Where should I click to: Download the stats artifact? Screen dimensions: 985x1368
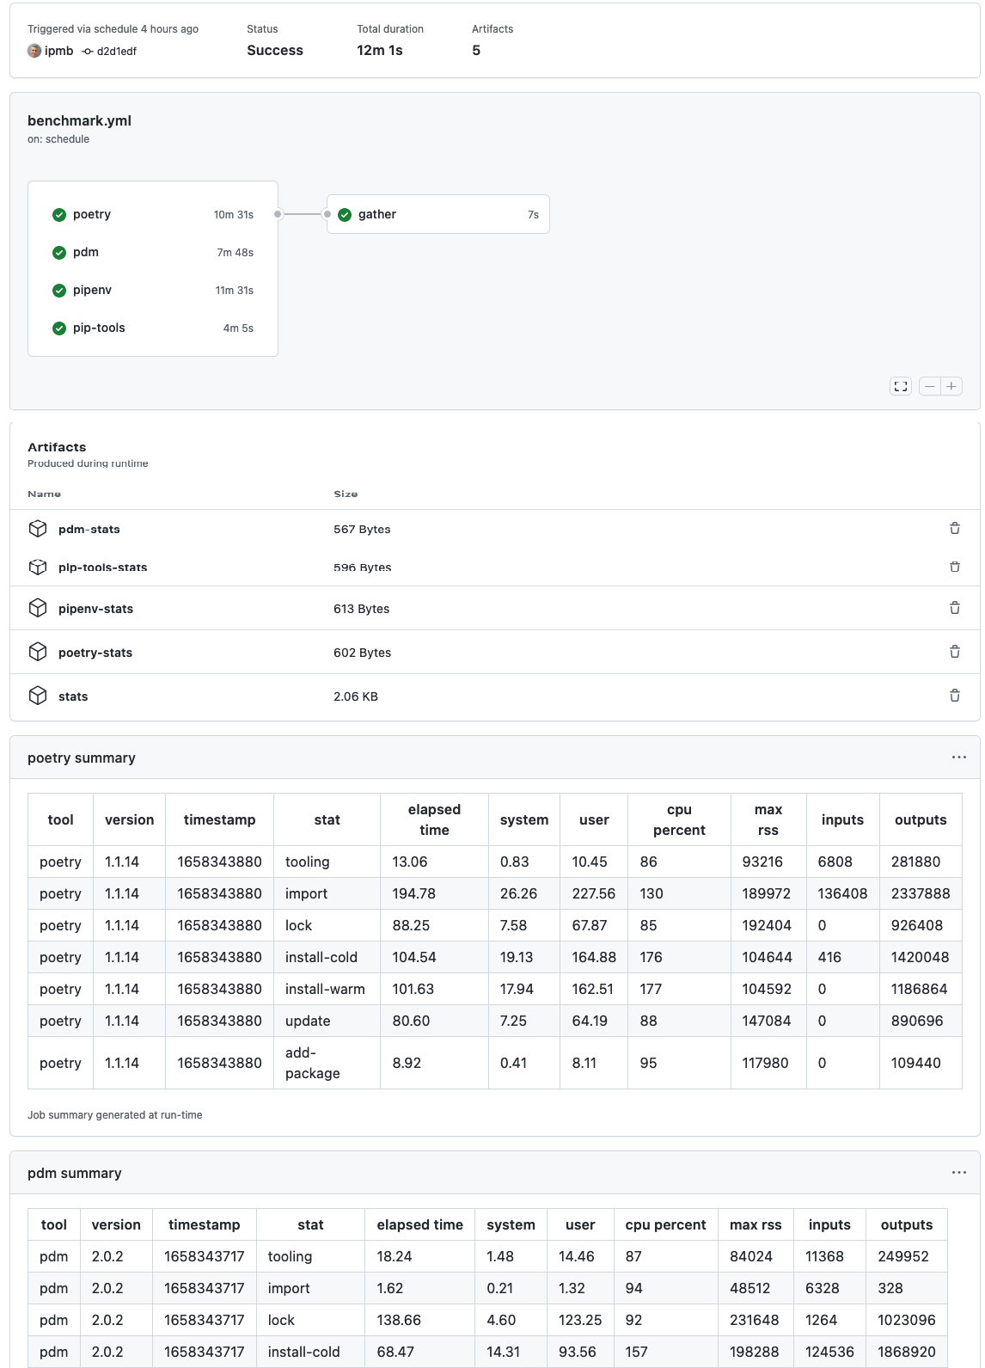tap(73, 696)
